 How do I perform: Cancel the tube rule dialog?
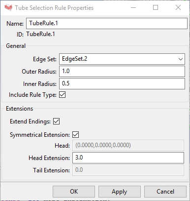[165, 192]
